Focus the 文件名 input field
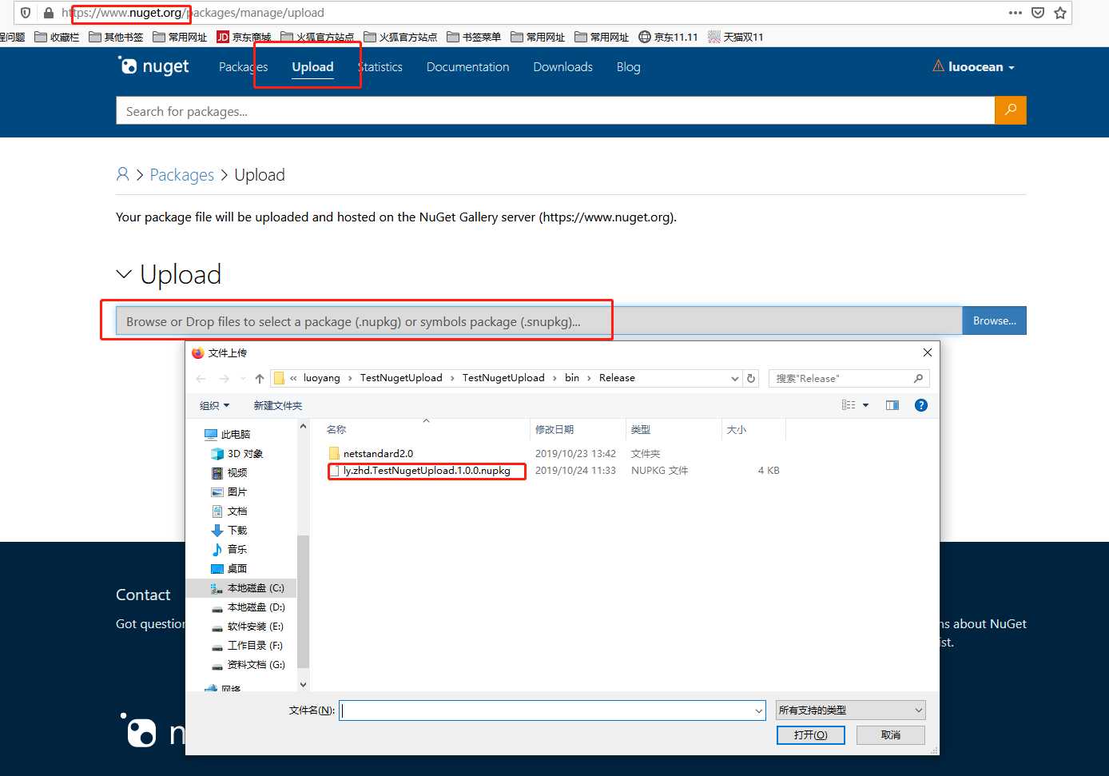Image resolution: width=1109 pixels, height=776 pixels. click(547, 710)
